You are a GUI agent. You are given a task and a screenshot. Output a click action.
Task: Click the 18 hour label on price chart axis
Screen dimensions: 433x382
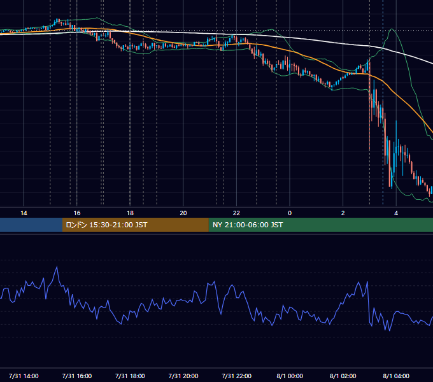pyautogui.click(x=130, y=213)
